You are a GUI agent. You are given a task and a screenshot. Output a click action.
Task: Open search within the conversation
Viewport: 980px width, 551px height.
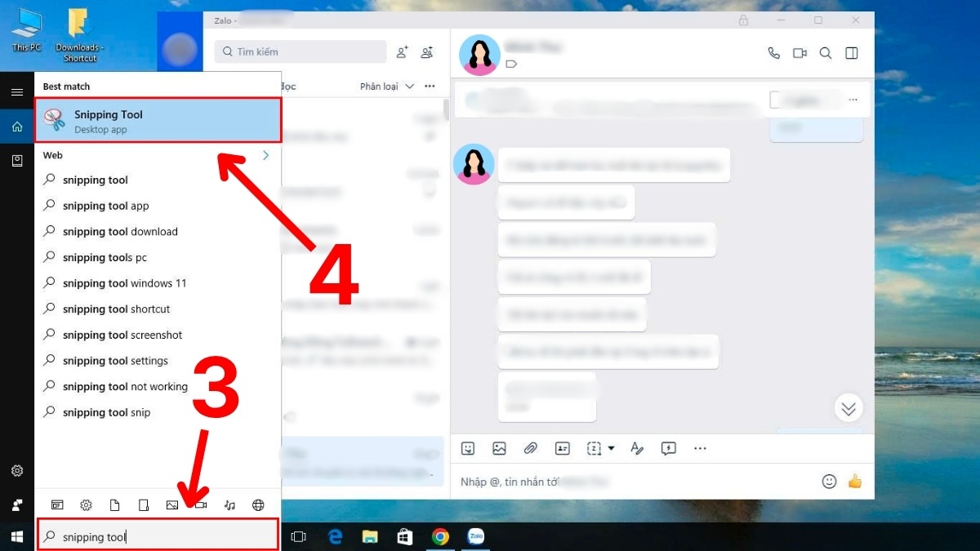coord(826,52)
